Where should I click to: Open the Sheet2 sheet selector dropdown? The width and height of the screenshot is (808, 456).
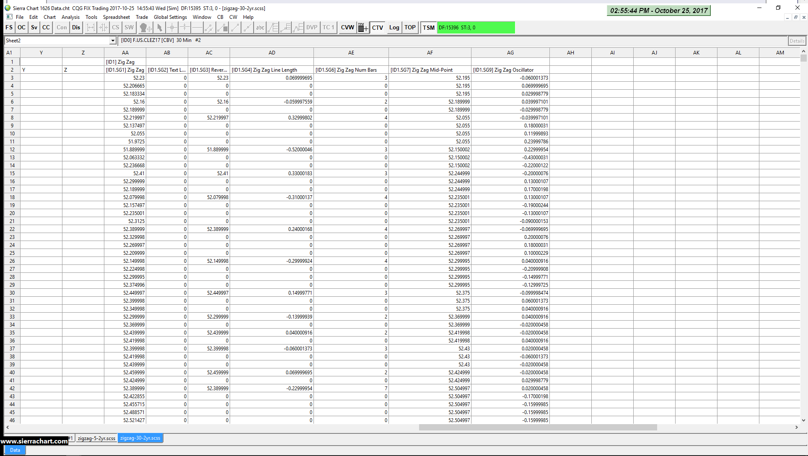click(x=113, y=41)
